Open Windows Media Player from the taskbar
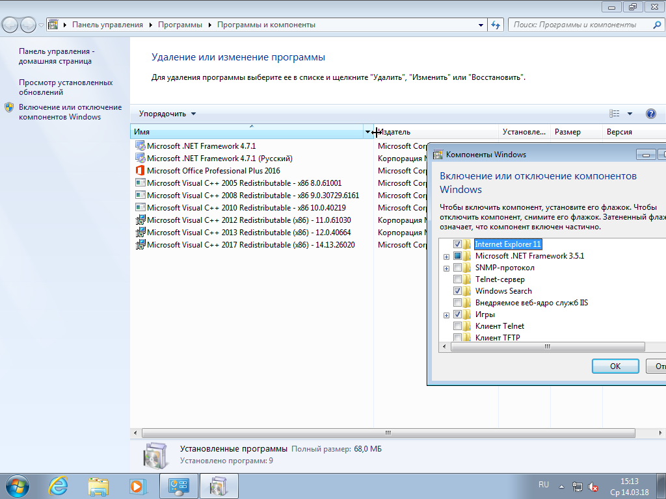 [138, 486]
